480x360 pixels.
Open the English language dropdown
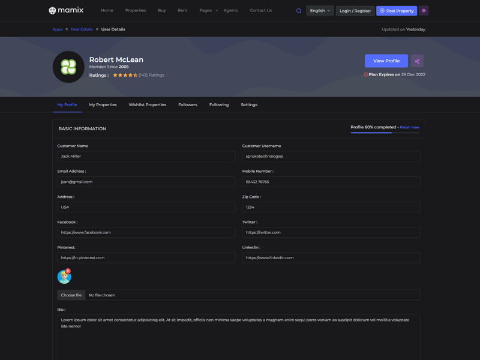click(x=320, y=11)
